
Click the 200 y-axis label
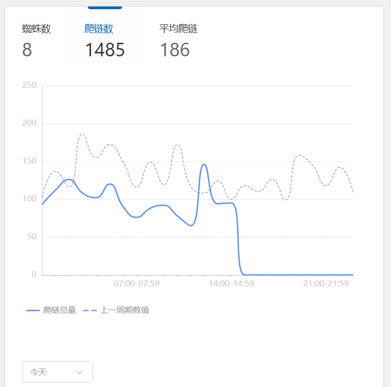click(x=29, y=123)
